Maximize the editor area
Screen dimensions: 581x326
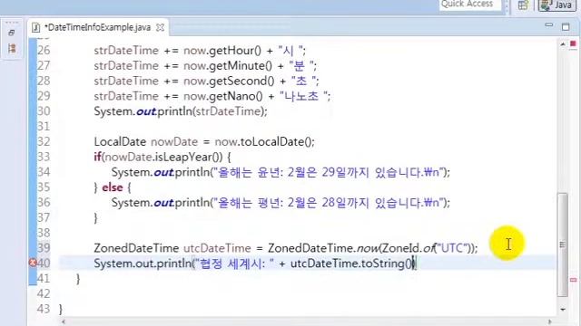[x=566, y=26]
